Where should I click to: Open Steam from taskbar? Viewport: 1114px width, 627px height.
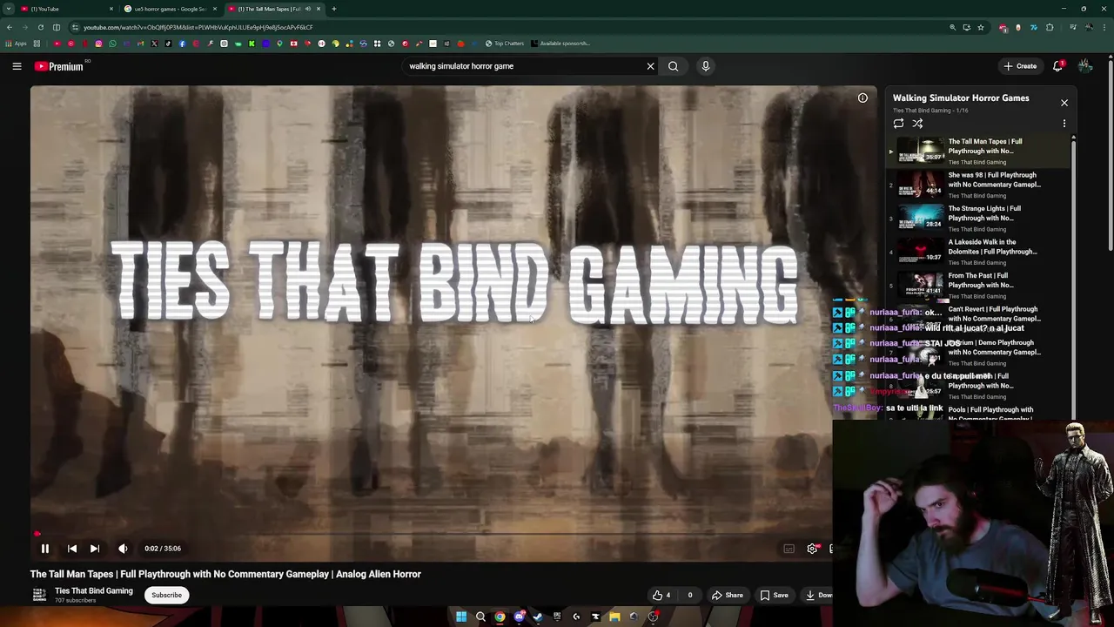tap(538, 617)
